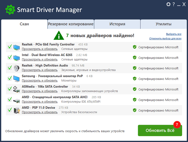Click the green info triangle icon

point(60,36)
